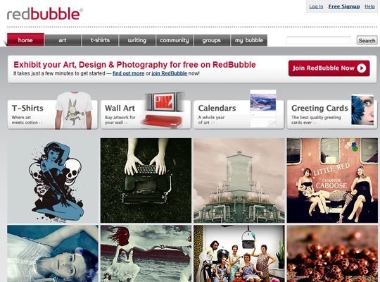Open the ladybugs photo thumbnail
Viewport: 380px width, 282px height.
point(332,253)
